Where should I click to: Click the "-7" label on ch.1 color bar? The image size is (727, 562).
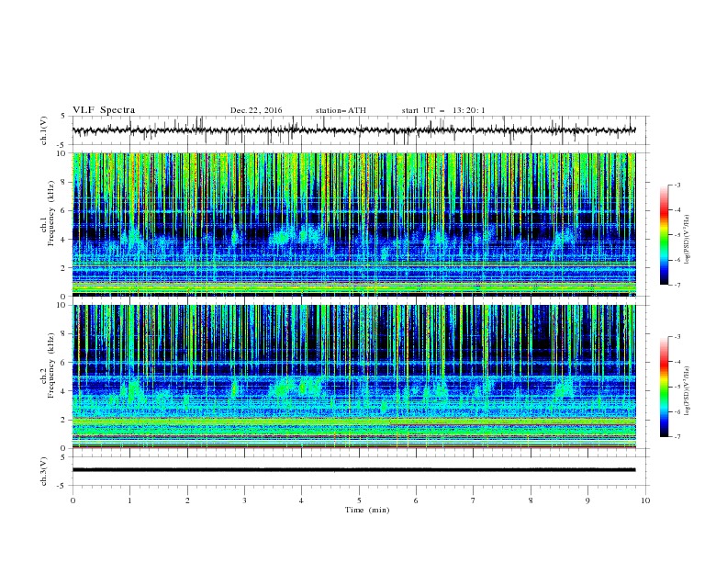677,285
